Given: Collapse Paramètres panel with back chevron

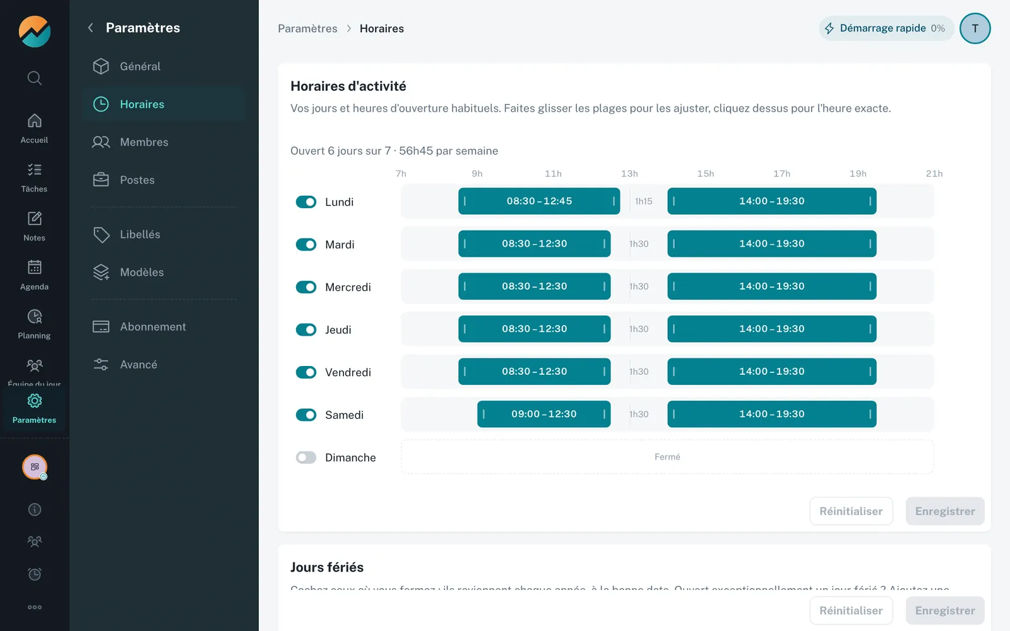Looking at the screenshot, I should click(x=91, y=28).
